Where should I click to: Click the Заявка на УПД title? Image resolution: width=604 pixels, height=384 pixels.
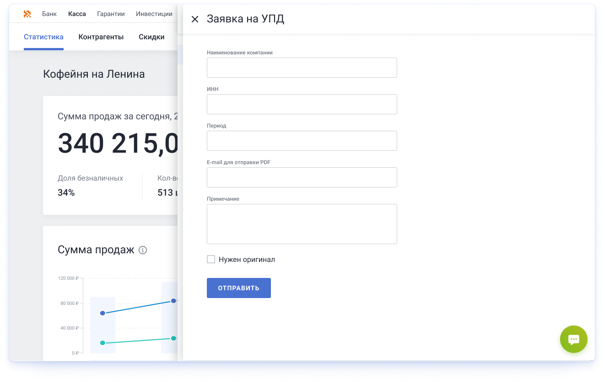pyautogui.click(x=245, y=19)
